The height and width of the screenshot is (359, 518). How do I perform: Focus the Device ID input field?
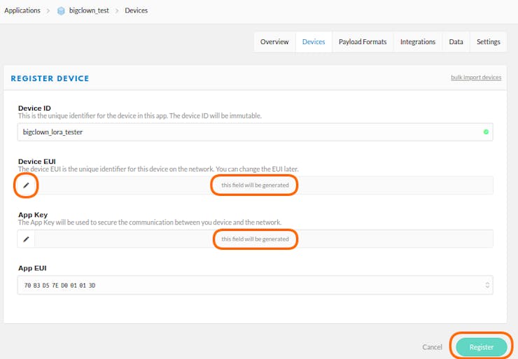click(x=255, y=132)
